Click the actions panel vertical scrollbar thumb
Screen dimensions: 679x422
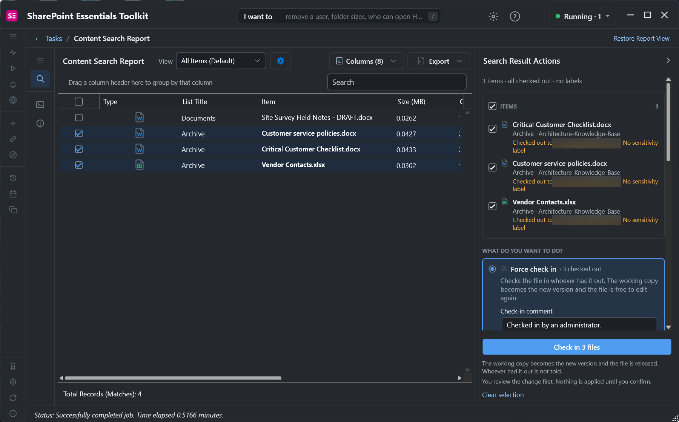668,122
